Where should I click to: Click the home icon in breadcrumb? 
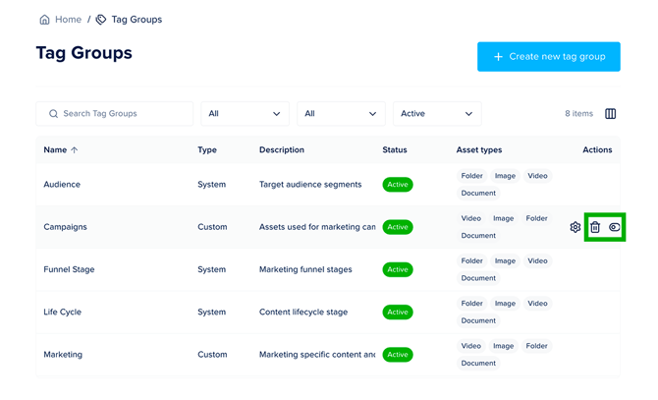[44, 20]
